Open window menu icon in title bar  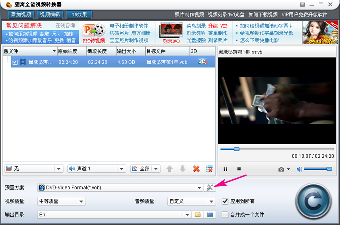302,5
